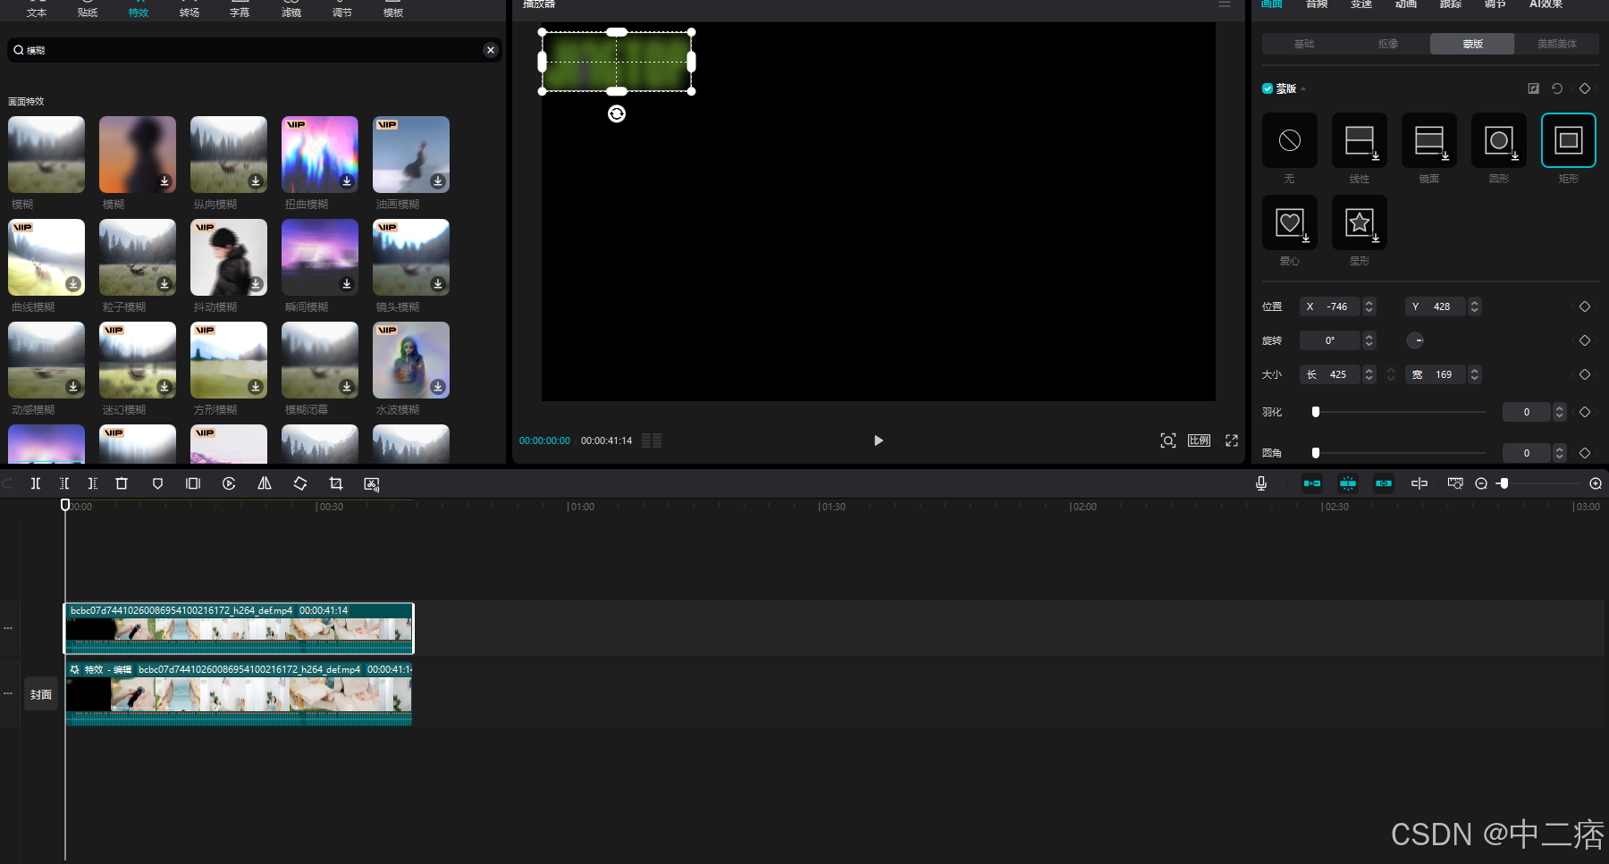Click the trim-right (delete right of playhead) tool
The image size is (1609, 864).
pos(93,483)
